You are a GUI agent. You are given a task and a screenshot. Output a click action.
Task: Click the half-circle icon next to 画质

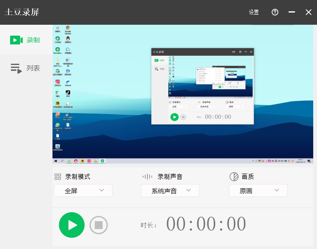(x=234, y=176)
